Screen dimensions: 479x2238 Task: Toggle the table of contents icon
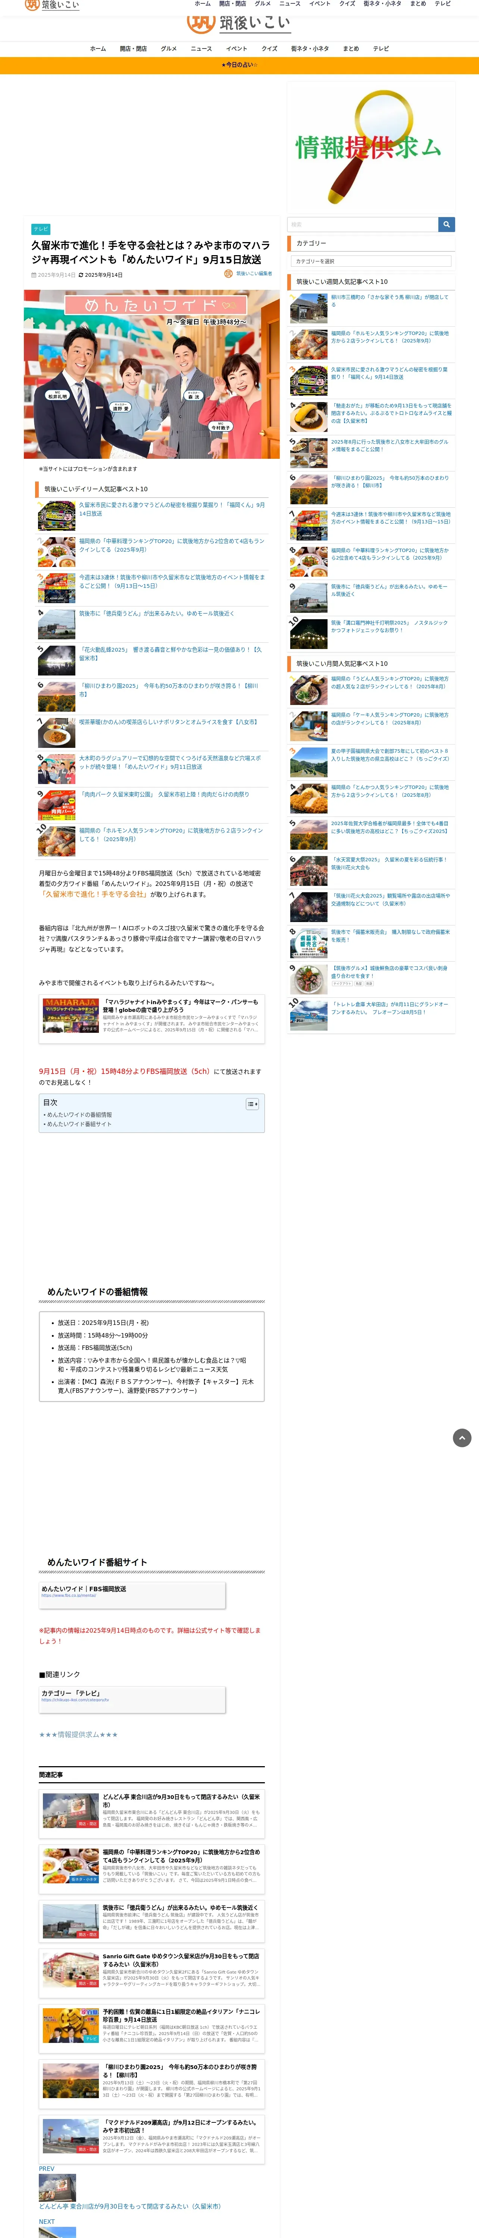click(252, 1104)
